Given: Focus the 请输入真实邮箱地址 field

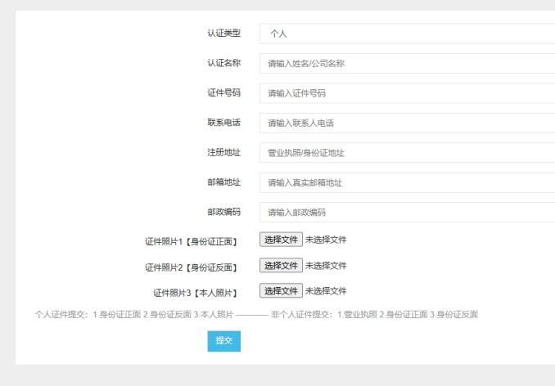Looking at the screenshot, I should click(x=407, y=182).
